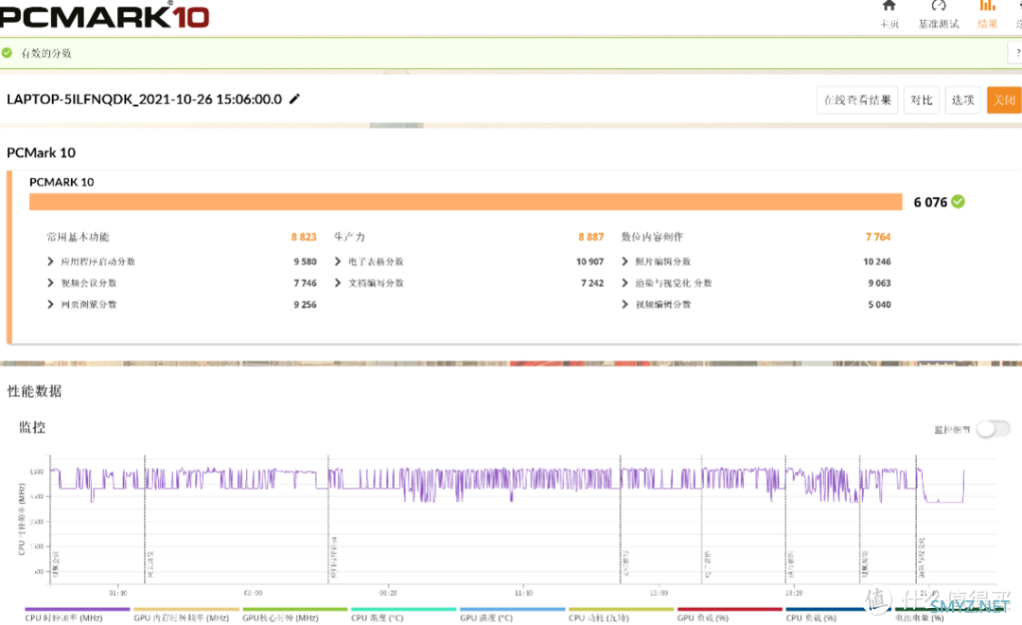Go to the 主页 home icon
The height and width of the screenshot is (625, 1022).
point(889,6)
